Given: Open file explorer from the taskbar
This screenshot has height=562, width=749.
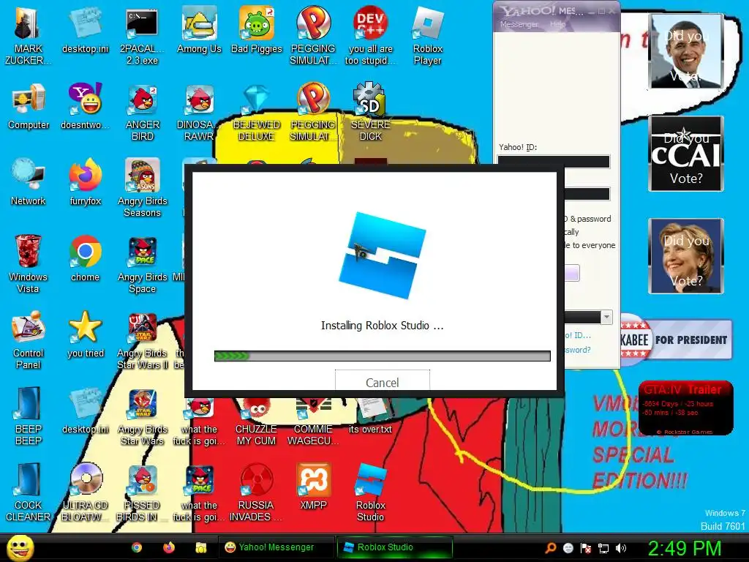Looking at the screenshot, I should pyautogui.click(x=201, y=547).
